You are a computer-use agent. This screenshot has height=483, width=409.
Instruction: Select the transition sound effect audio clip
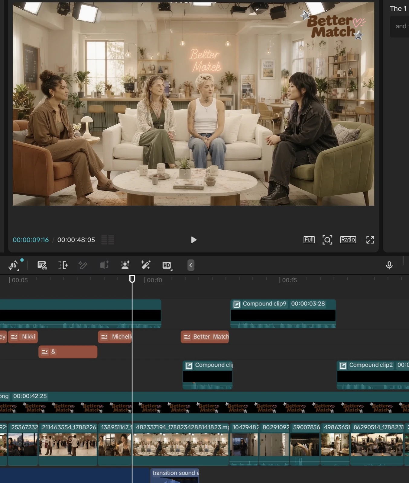pos(175,475)
